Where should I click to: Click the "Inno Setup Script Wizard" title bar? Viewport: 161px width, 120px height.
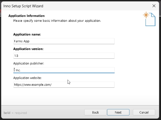pyautogui.click(x=23, y=6)
